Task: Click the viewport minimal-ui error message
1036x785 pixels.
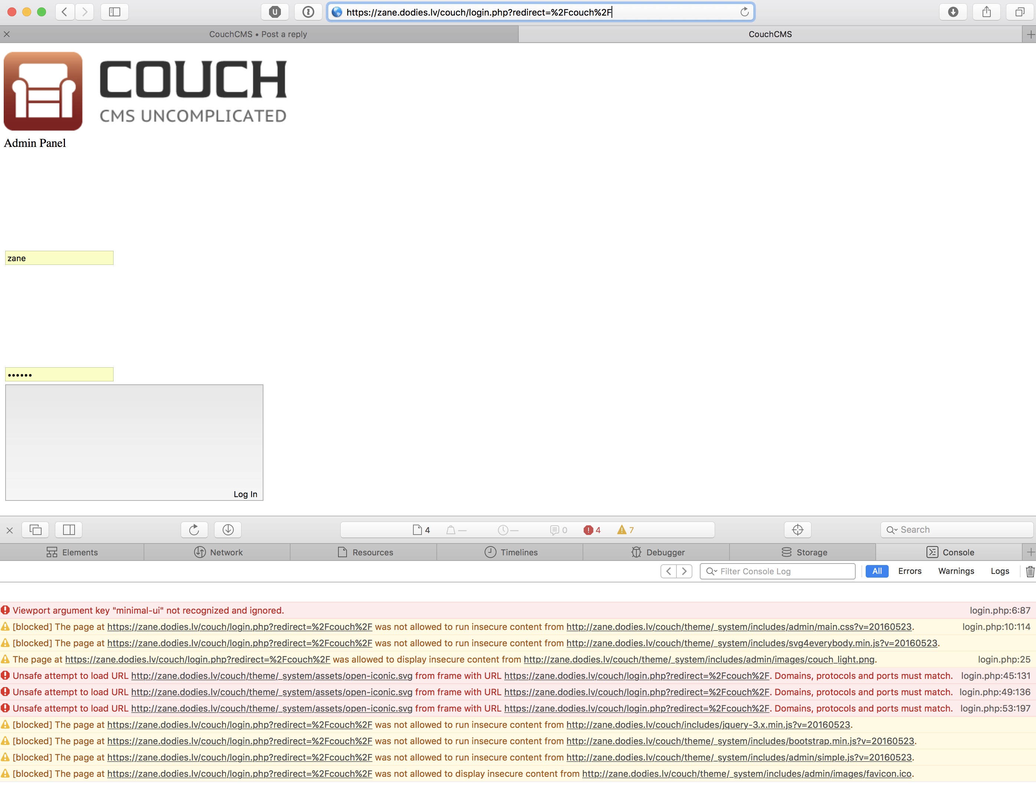Action: pos(148,611)
